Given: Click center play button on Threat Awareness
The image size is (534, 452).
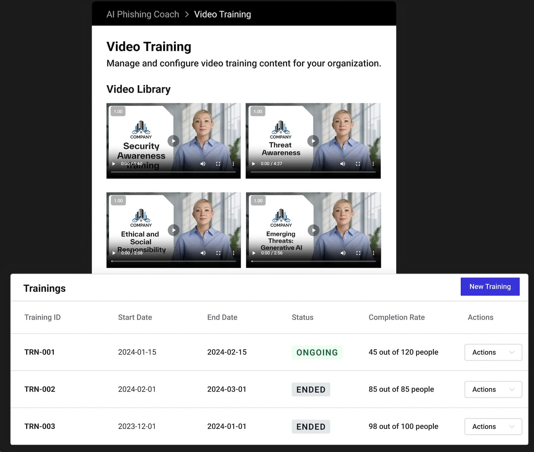Looking at the screenshot, I should [x=313, y=141].
